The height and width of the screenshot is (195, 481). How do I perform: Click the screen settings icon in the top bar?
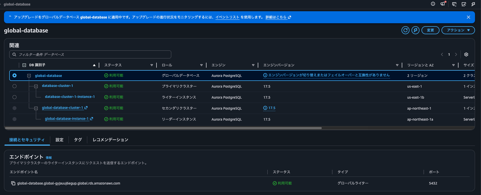(464, 4)
